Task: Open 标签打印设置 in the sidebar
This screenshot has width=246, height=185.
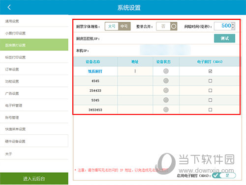Action: [34, 57]
